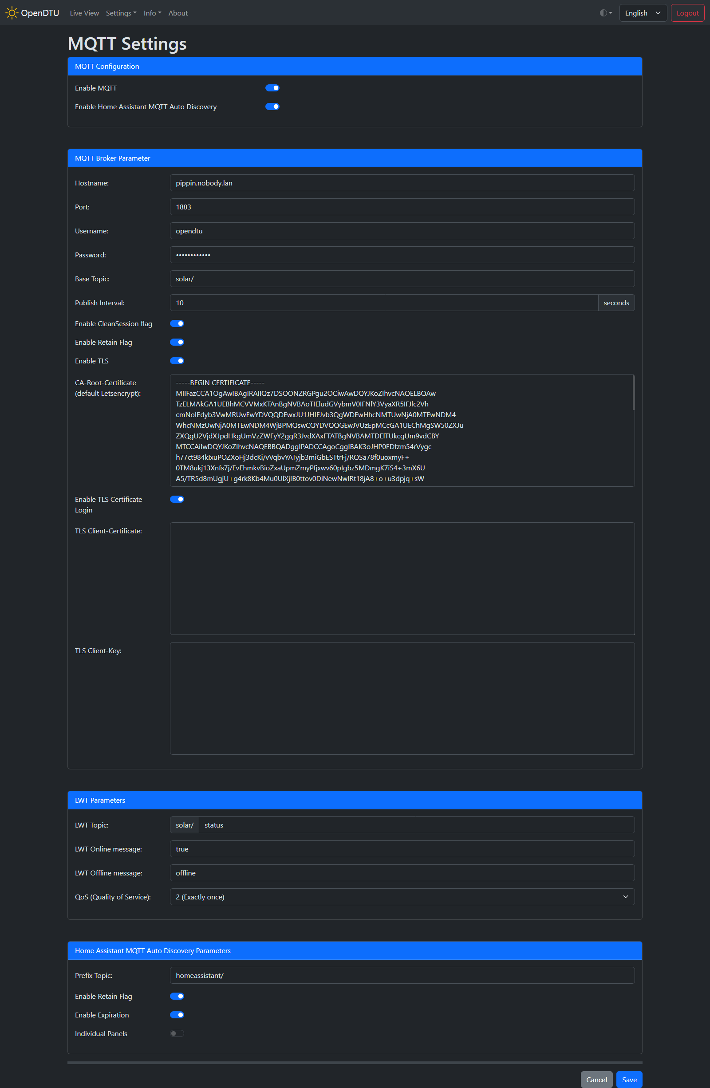
Task: Click the MQTT Settings page title
Action: (127, 44)
